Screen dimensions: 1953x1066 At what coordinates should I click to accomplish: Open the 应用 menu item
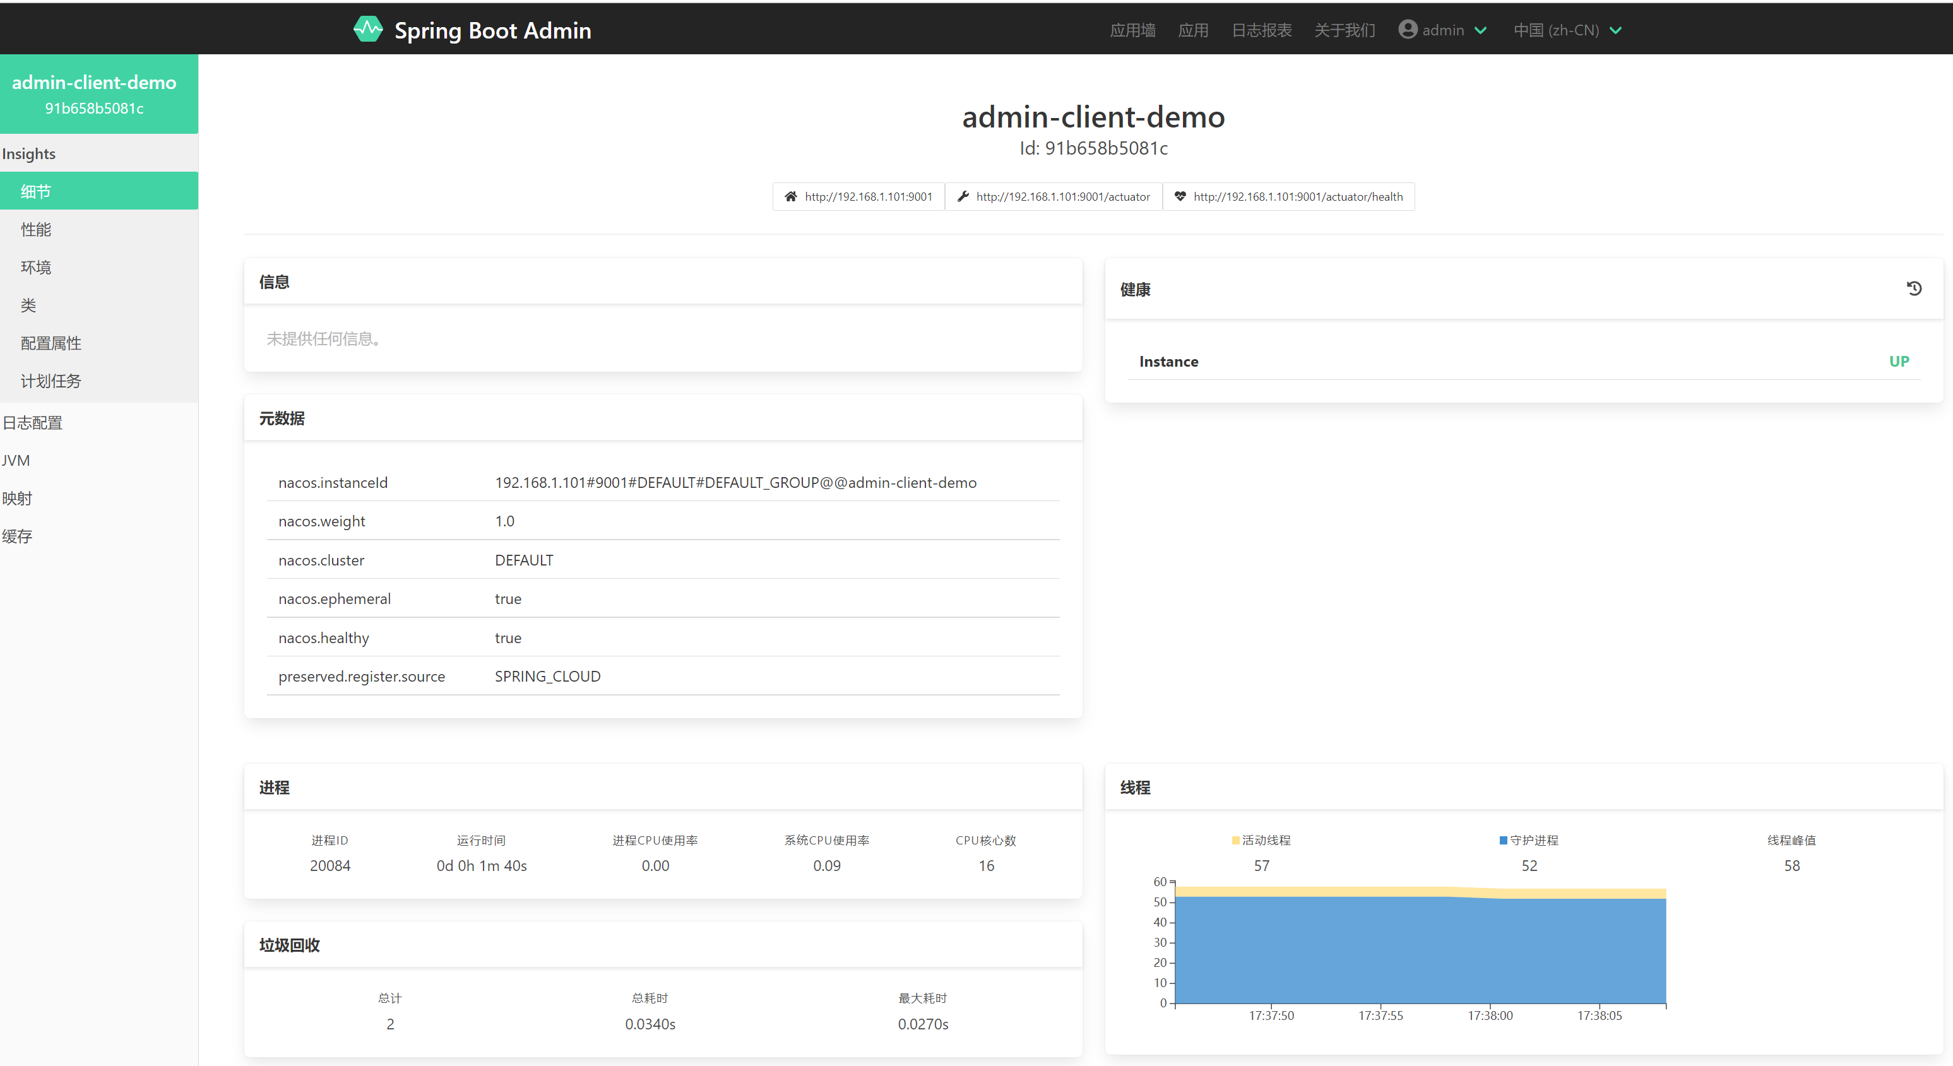coord(1194,30)
